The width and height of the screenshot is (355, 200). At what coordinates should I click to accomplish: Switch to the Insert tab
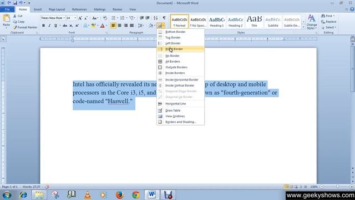[38, 9]
